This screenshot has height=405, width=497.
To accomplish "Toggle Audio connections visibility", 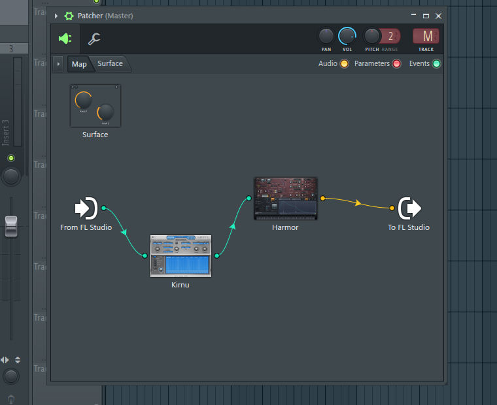I will click(344, 64).
